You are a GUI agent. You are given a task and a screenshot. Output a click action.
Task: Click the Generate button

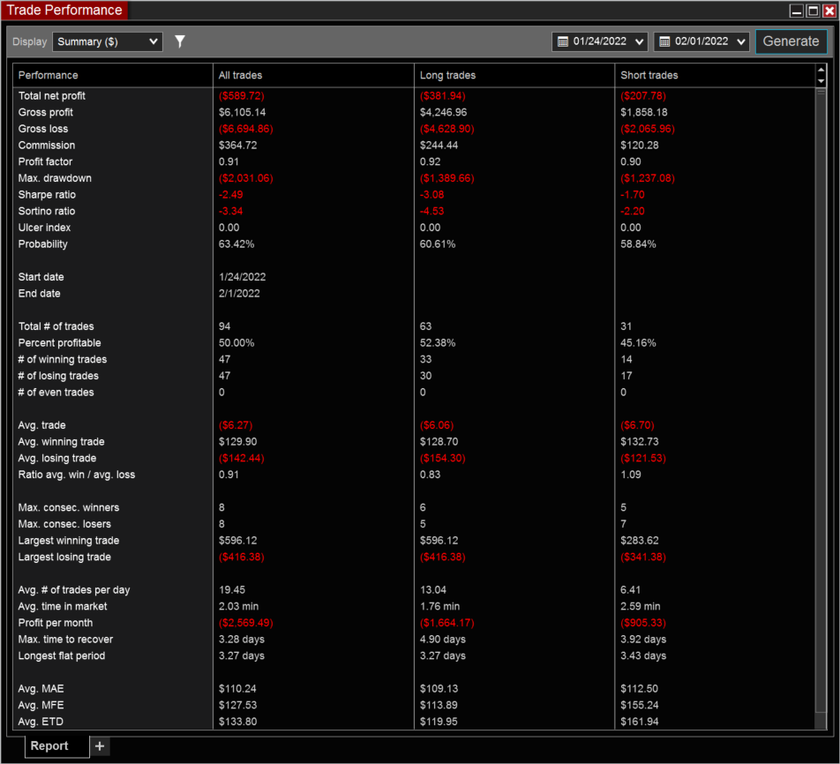coord(791,41)
